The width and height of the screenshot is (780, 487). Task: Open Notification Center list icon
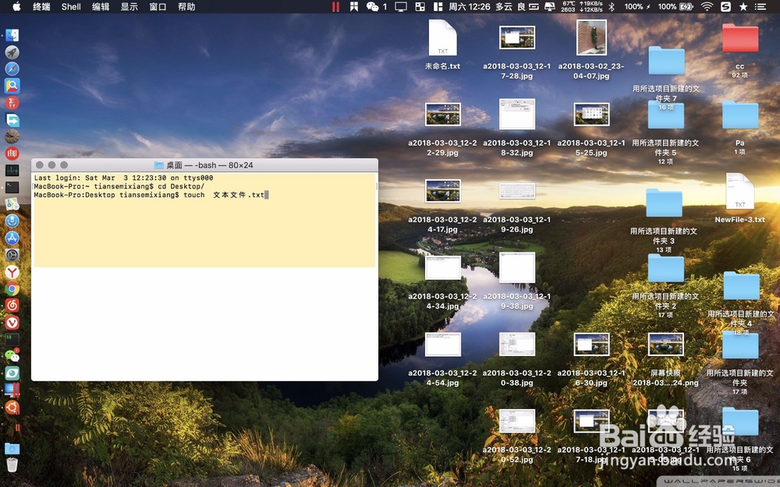click(x=760, y=6)
